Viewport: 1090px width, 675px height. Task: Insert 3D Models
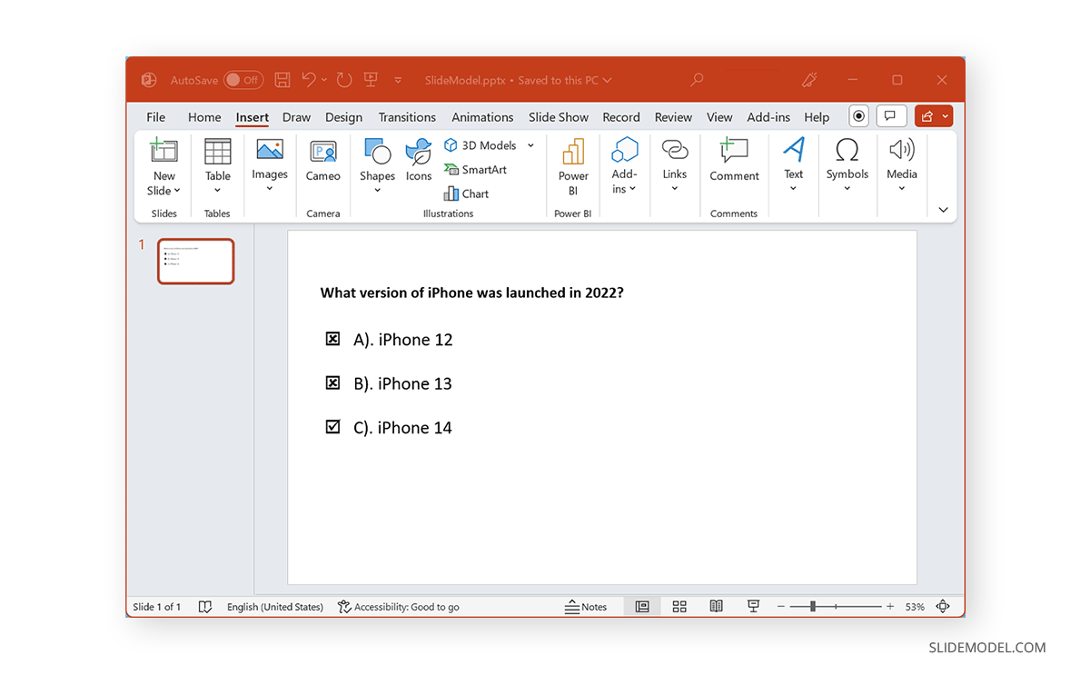(481, 145)
